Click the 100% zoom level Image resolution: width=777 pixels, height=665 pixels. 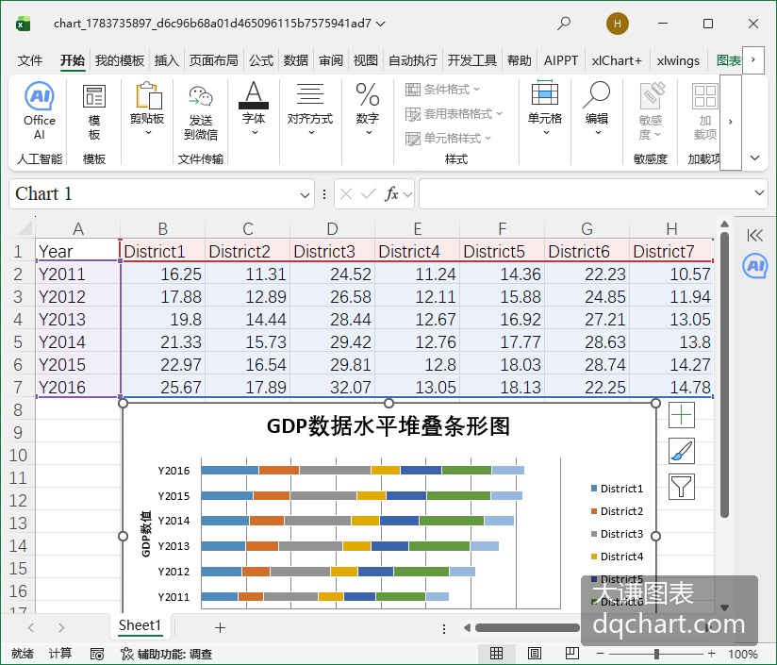742,654
